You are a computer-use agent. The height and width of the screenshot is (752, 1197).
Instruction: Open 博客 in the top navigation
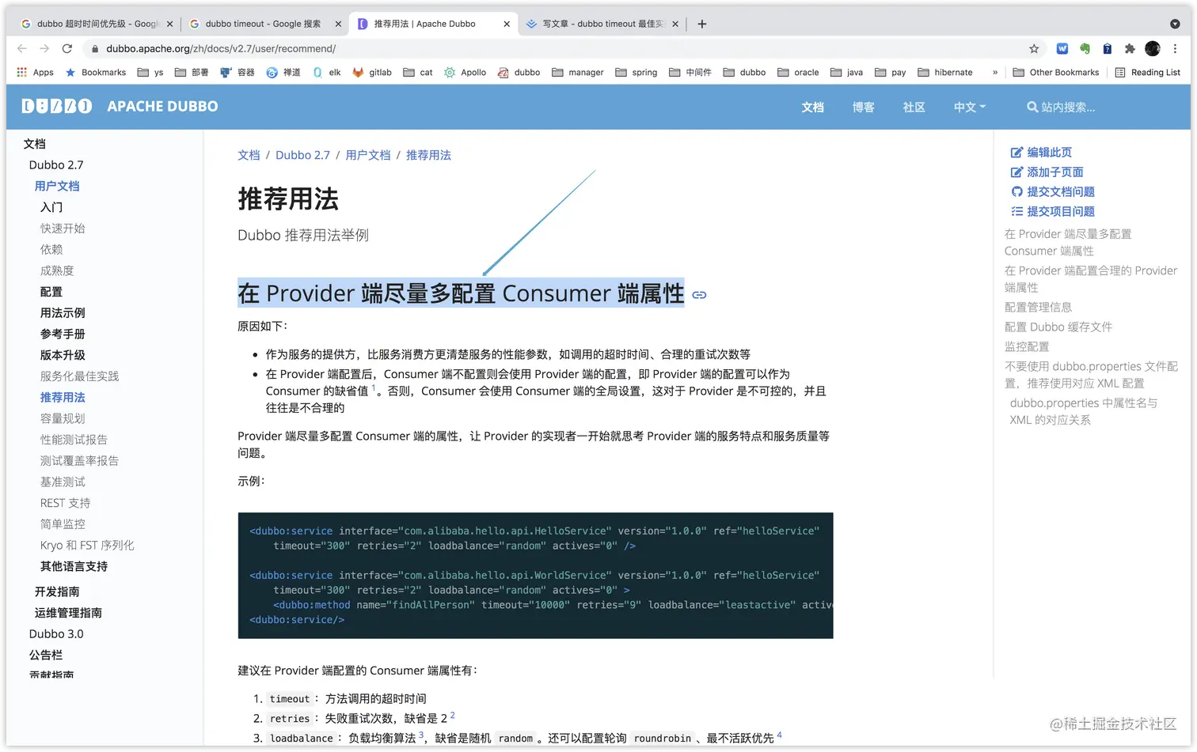coord(863,107)
